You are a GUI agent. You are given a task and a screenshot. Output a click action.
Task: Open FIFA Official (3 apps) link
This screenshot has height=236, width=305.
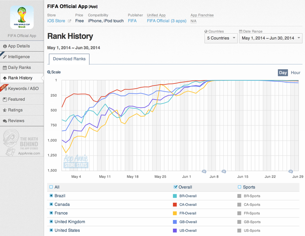click(166, 21)
